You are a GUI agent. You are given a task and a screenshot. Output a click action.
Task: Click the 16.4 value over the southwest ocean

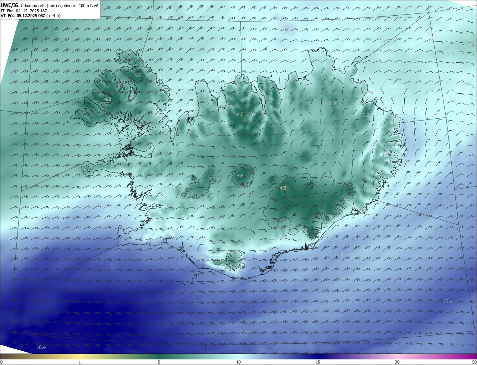tap(41, 347)
